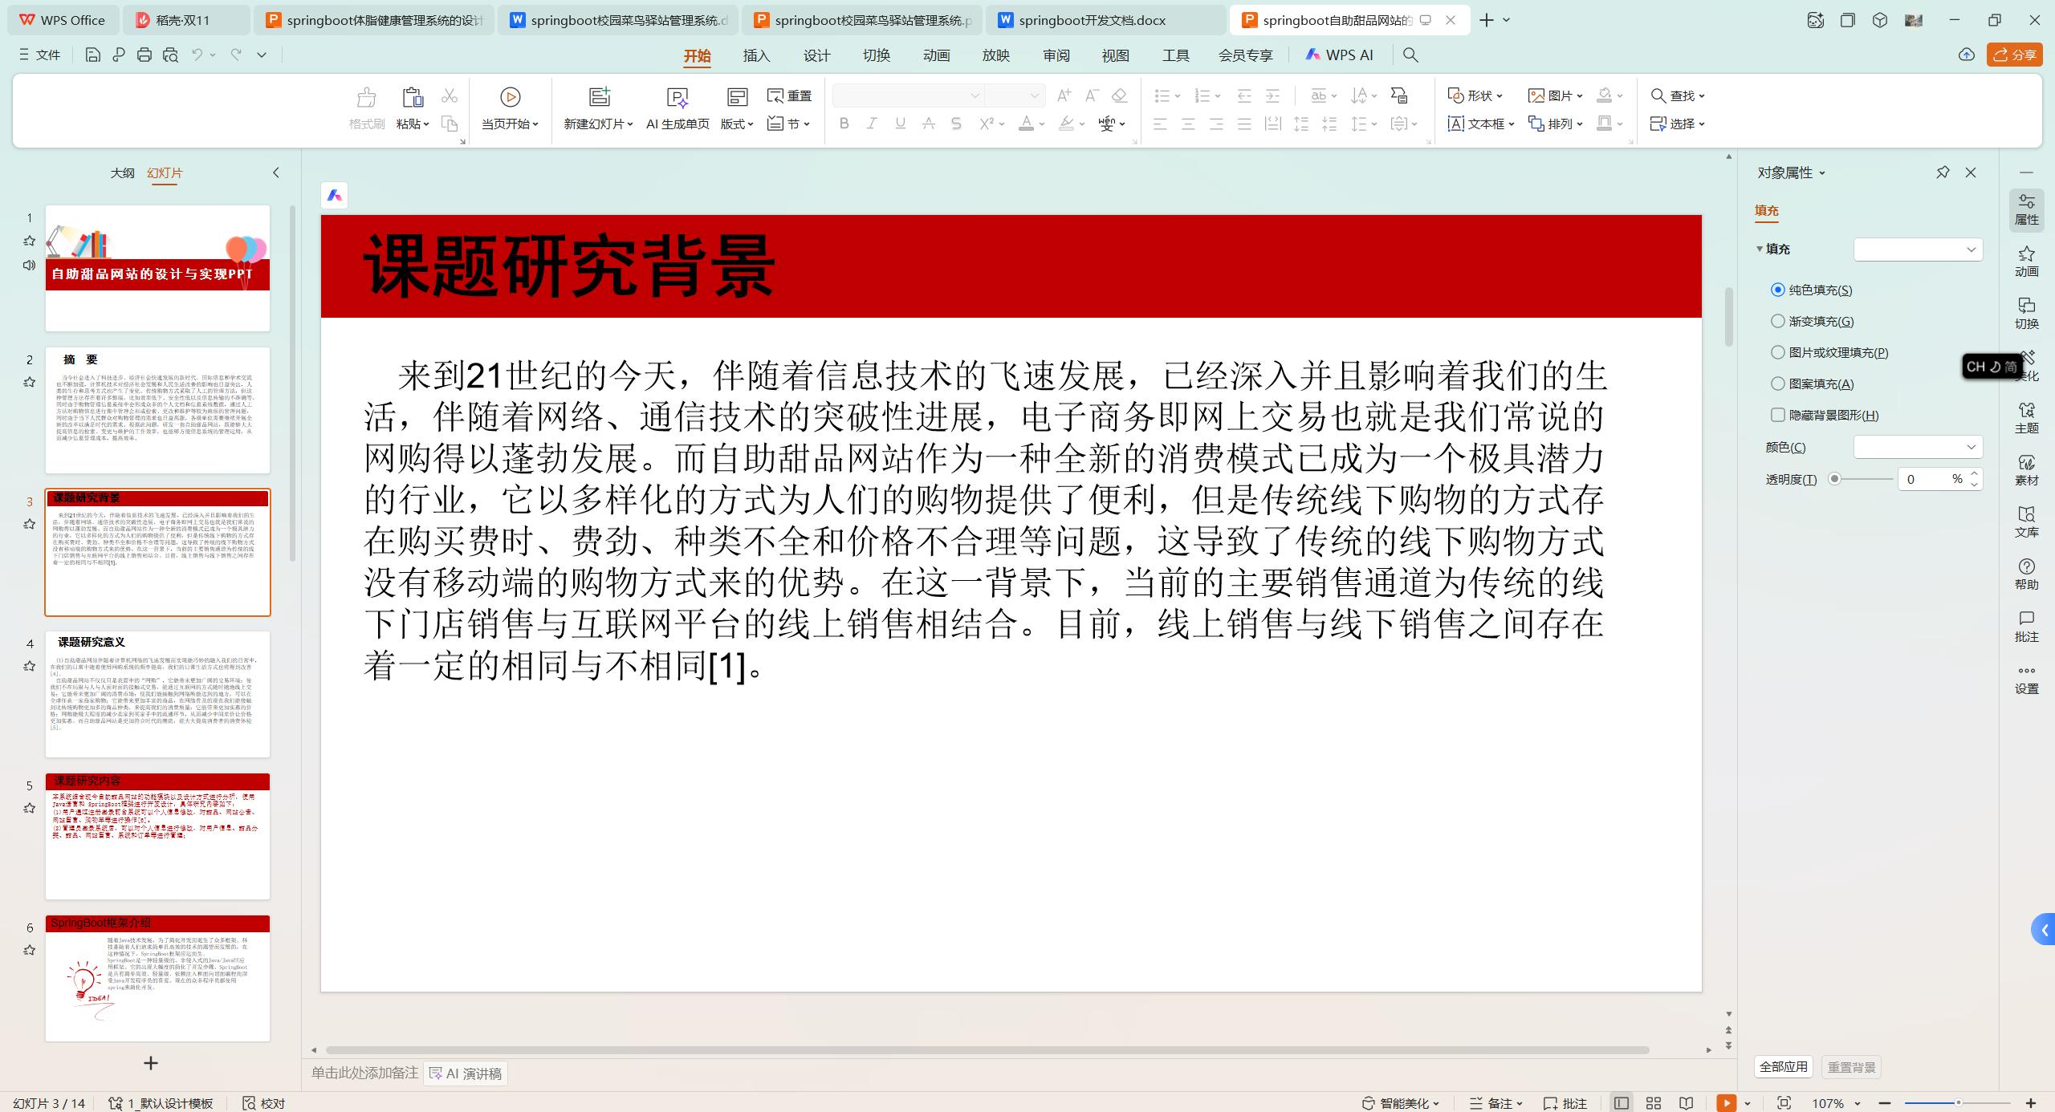Screen dimensions: 2055x1112
Task: Click the print icon in quick toolbar
Action: [x=144, y=55]
